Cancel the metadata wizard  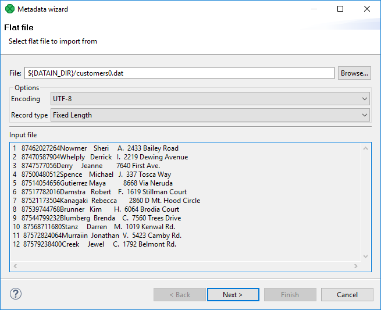coord(347,295)
